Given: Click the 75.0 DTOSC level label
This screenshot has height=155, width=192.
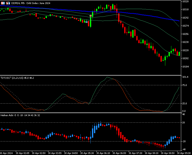Looking at the screenshot, I should pos(184,85).
